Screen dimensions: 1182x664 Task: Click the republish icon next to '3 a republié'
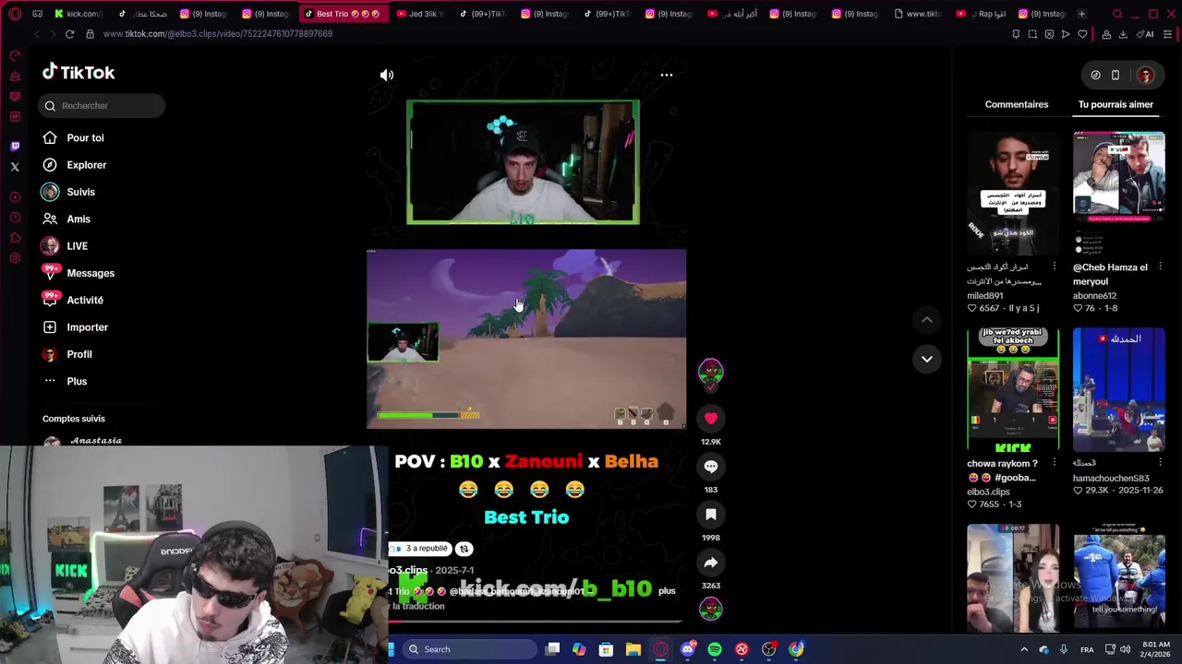[x=464, y=549]
